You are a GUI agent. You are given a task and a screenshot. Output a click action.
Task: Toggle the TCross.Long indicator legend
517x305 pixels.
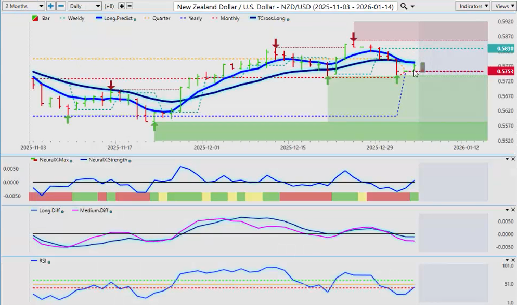268,18
